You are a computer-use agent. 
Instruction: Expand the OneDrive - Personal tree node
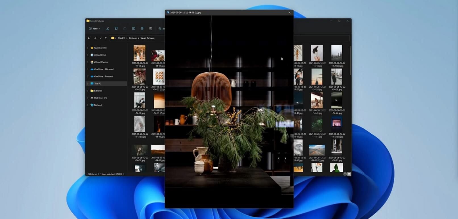coord(88,76)
